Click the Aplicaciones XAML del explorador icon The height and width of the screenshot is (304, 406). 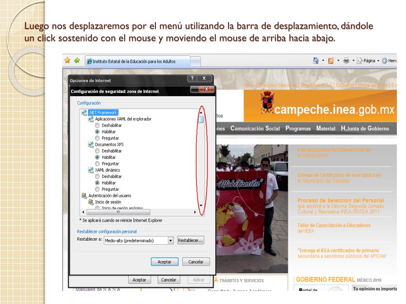click(x=91, y=119)
